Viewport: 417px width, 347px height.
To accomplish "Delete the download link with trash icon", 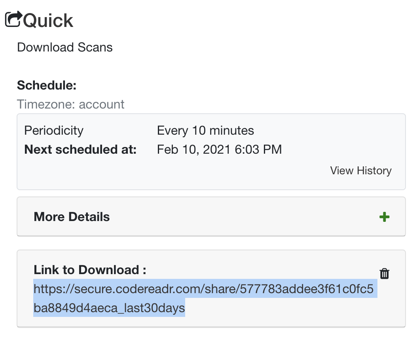I will coord(384,273).
